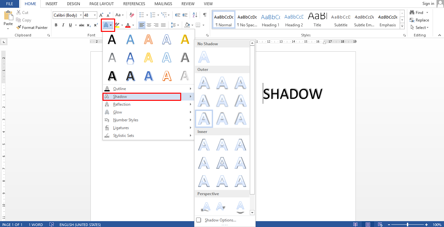The height and width of the screenshot is (227, 444).
Task: Click the Grow Font icon
Action: 101,15
